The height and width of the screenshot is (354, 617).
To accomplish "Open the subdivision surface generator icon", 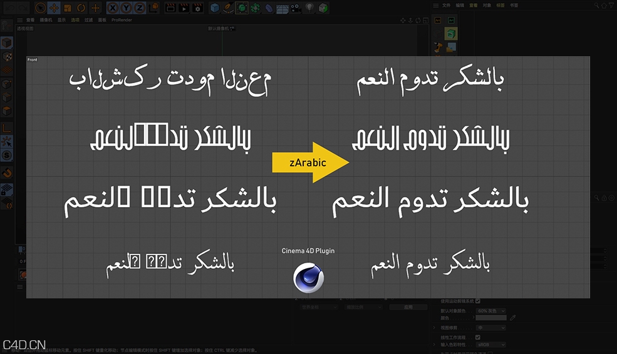I will pos(242,8).
